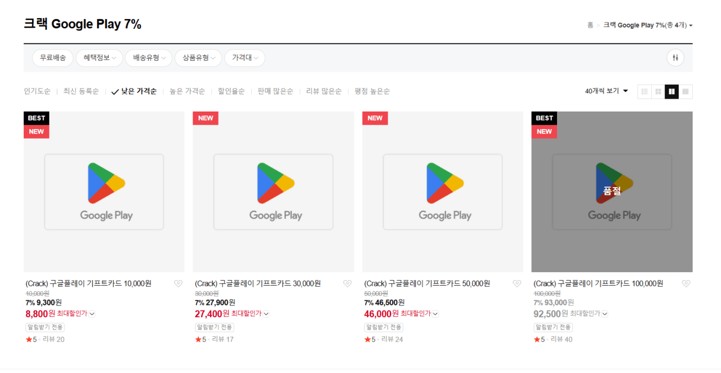Open 리뷰 40 on the 100,000원 card
This screenshot has height=373, width=721.
[x=562, y=339]
